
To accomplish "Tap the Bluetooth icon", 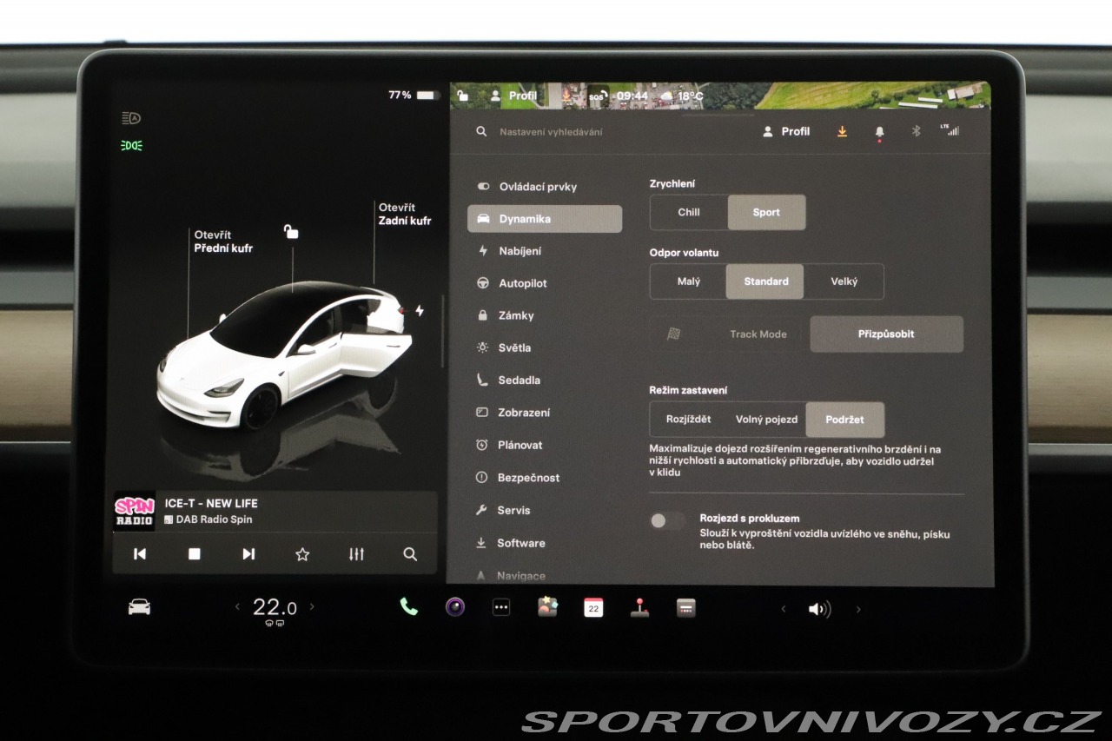I will [x=916, y=131].
